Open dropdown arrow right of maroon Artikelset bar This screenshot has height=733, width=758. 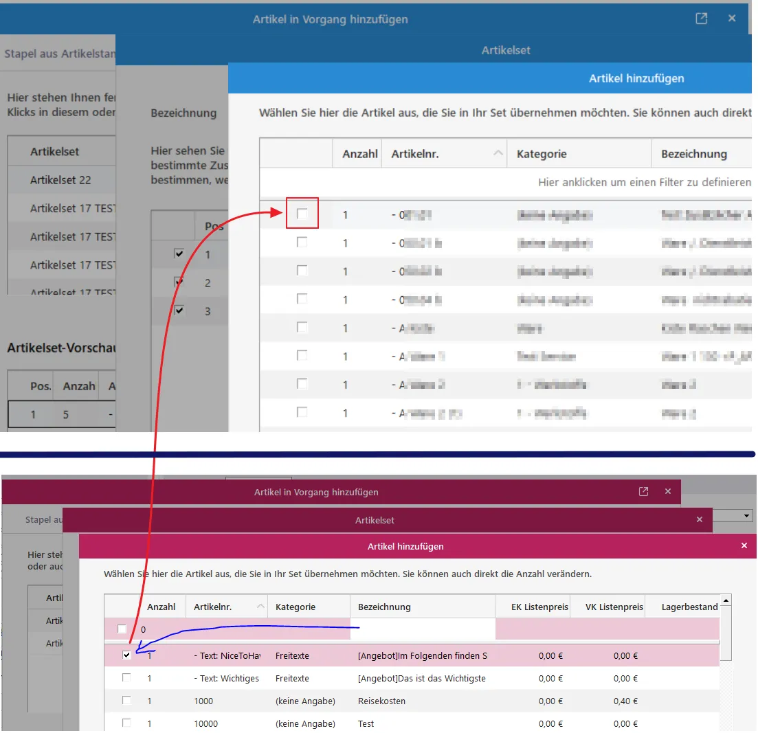(x=747, y=515)
